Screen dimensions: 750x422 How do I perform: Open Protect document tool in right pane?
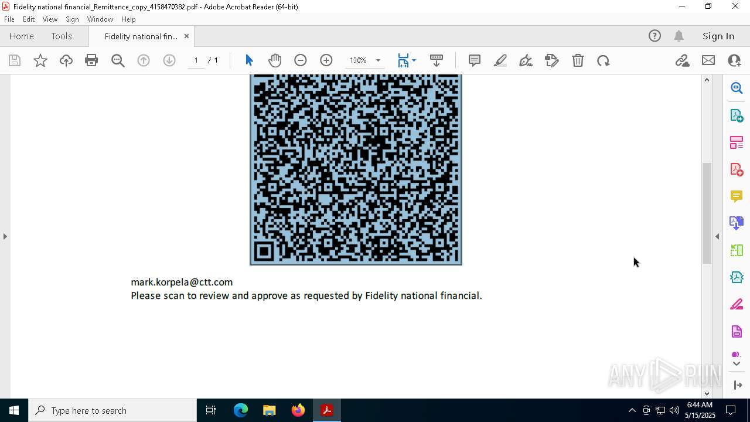(737, 331)
